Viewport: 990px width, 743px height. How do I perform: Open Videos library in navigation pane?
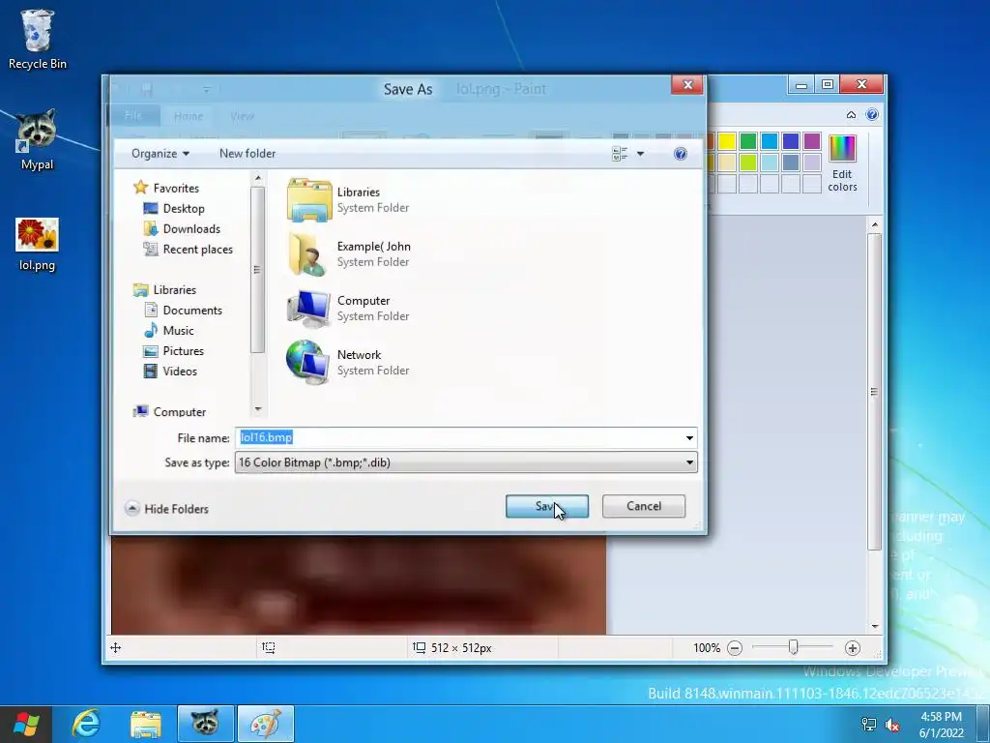point(170,371)
